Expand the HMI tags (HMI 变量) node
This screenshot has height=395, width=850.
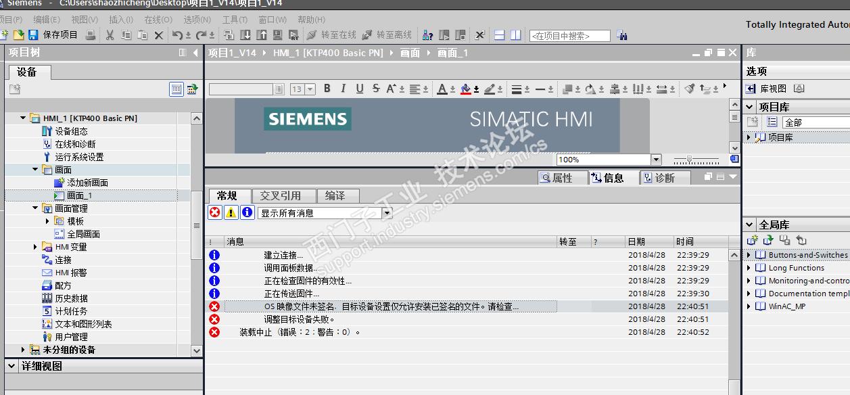coord(35,247)
